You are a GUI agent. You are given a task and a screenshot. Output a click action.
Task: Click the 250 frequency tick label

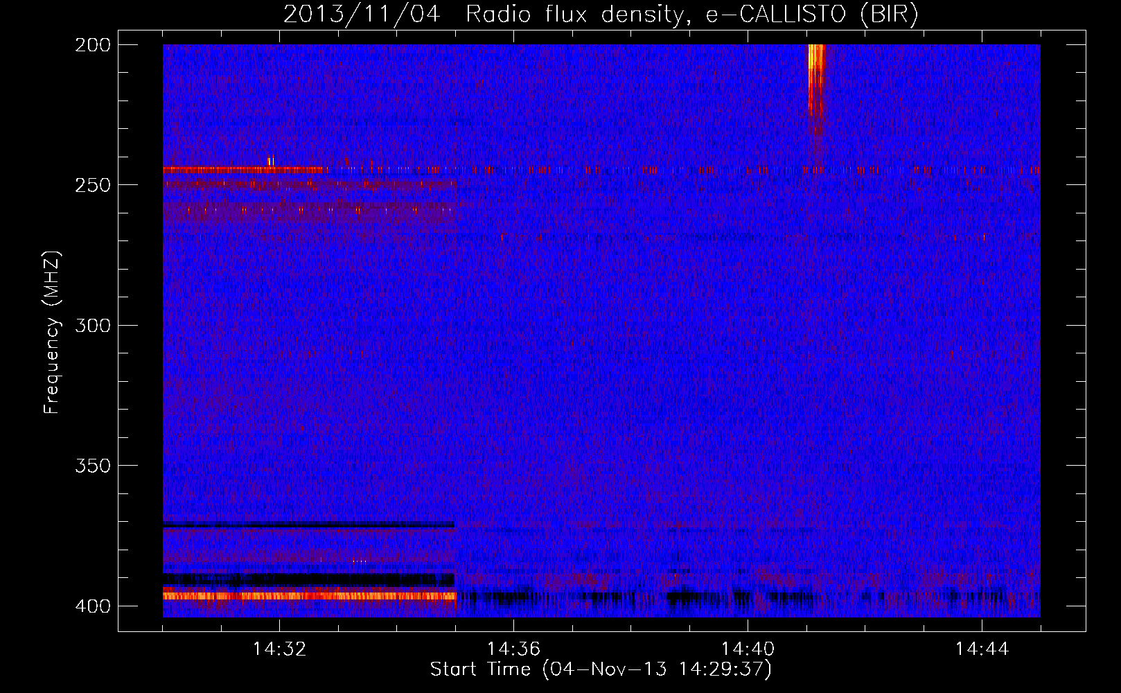pyautogui.click(x=92, y=185)
